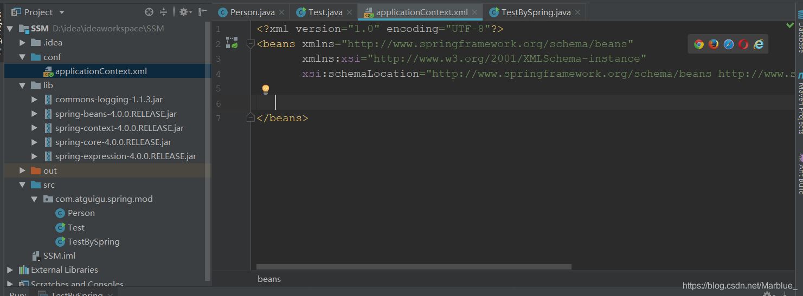Open preview in Firefox browser
Viewport: 803px width, 296px height.
714,44
